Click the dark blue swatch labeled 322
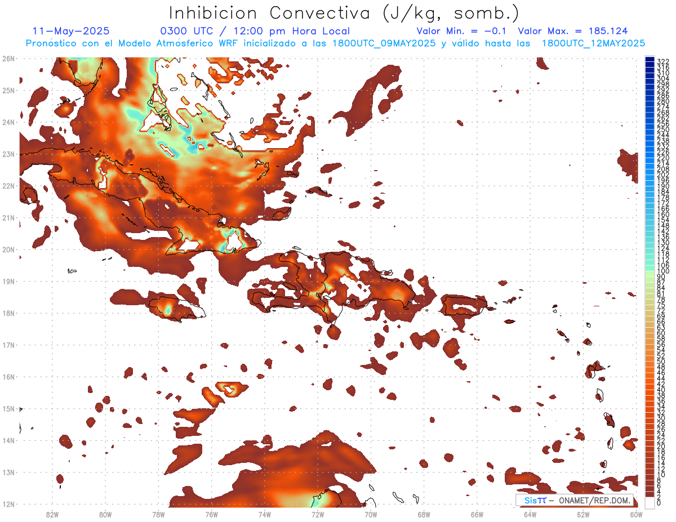This screenshot has height=522, width=676. pos(650,60)
